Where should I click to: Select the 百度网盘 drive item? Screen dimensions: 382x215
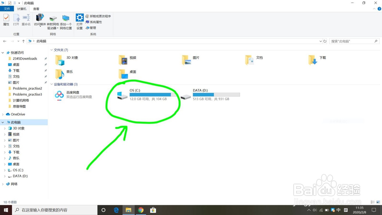pyautogui.click(x=73, y=94)
